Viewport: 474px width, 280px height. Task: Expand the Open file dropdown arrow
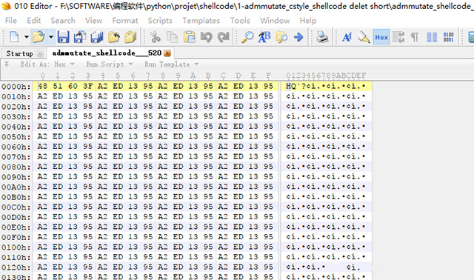pos(51,37)
